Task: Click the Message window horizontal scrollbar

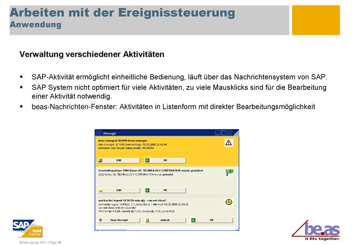Action: 167,230
